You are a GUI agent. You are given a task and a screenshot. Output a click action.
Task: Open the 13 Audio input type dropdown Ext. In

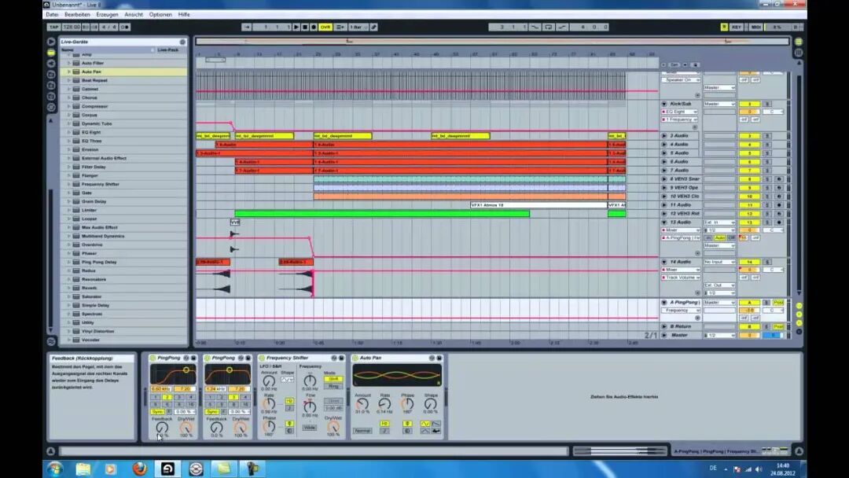pos(719,222)
